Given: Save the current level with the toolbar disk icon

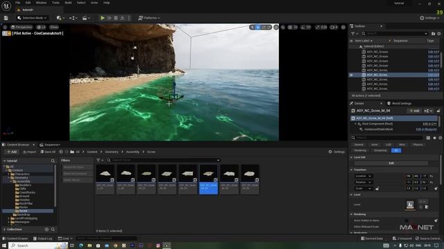Looking at the screenshot, I should (6, 18).
